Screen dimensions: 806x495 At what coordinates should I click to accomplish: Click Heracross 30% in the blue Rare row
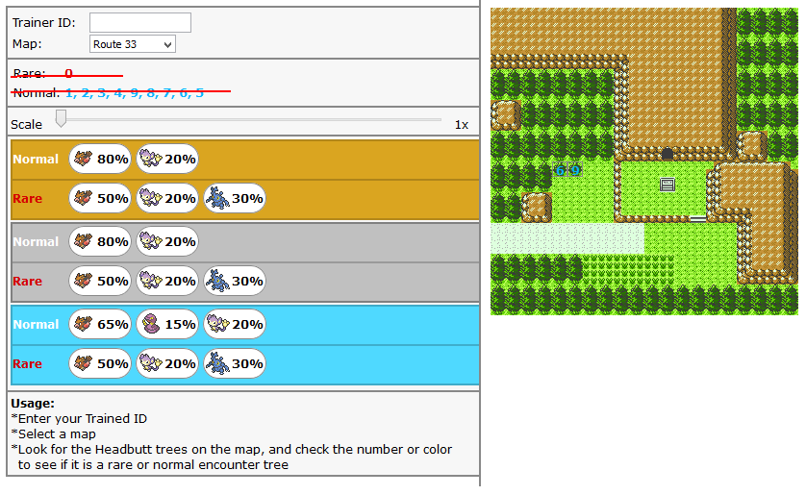pyautogui.click(x=234, y=364)
